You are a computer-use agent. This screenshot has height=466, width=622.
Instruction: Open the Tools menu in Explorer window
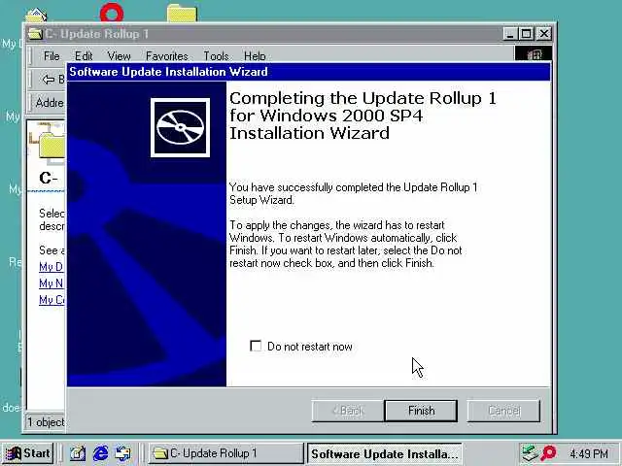[216, 56]
